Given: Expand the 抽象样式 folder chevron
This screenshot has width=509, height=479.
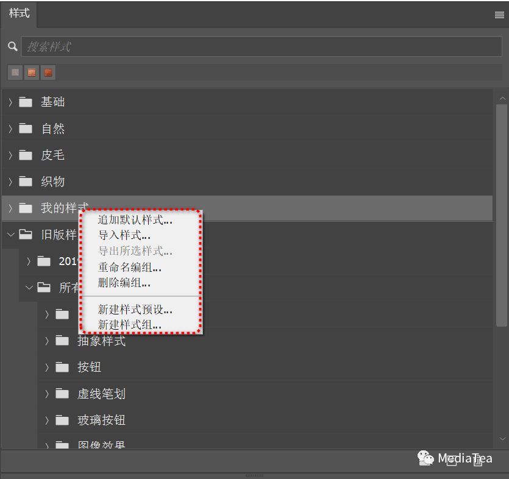Looking at the screenshot, I should click(x=47, y=341).
